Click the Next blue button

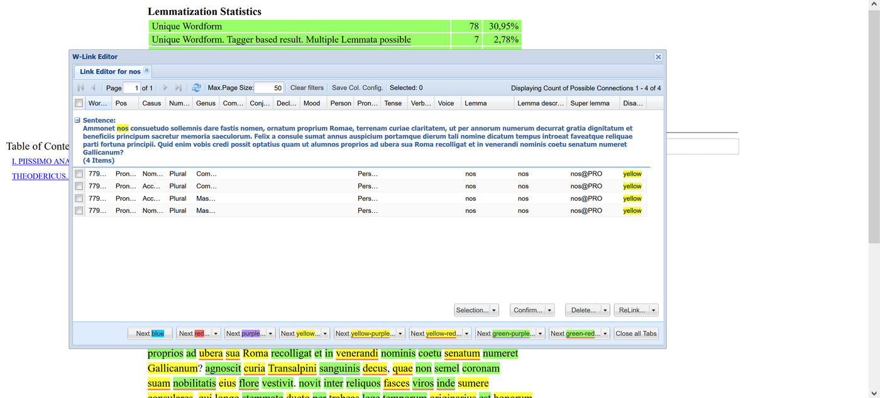click(x=150, y=334)
